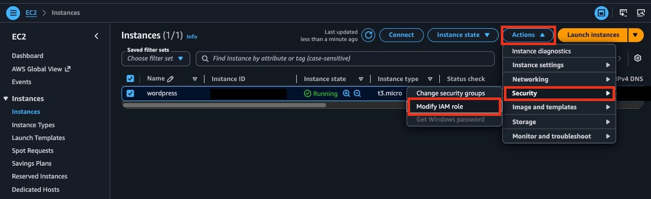Uncheck the wordpress instance checkbox
Viewport: 651px width, 199px height.
pyautogui.click(x=130, y=93)
